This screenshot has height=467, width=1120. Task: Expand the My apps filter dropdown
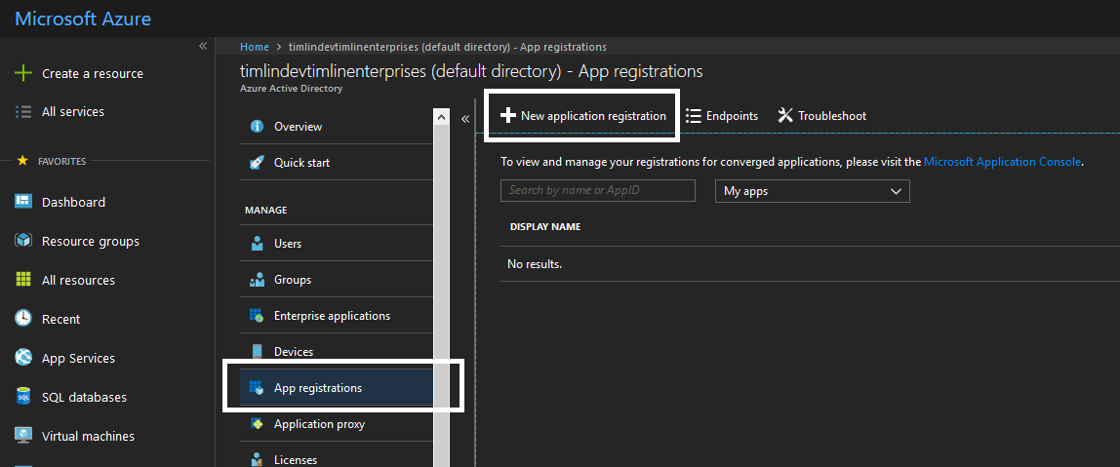[812, 191]
